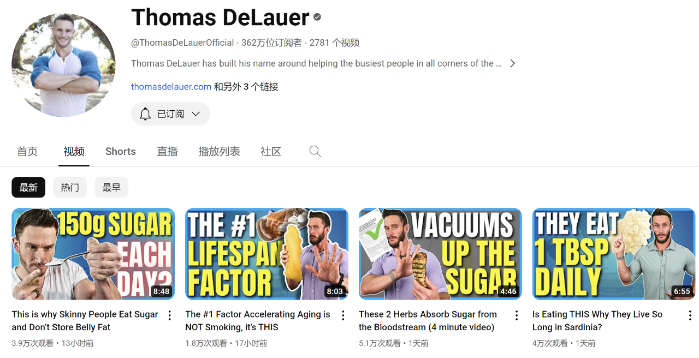Switch to the 播放列表 tab
Screen dimensions: 699x358
pos(219,152)
